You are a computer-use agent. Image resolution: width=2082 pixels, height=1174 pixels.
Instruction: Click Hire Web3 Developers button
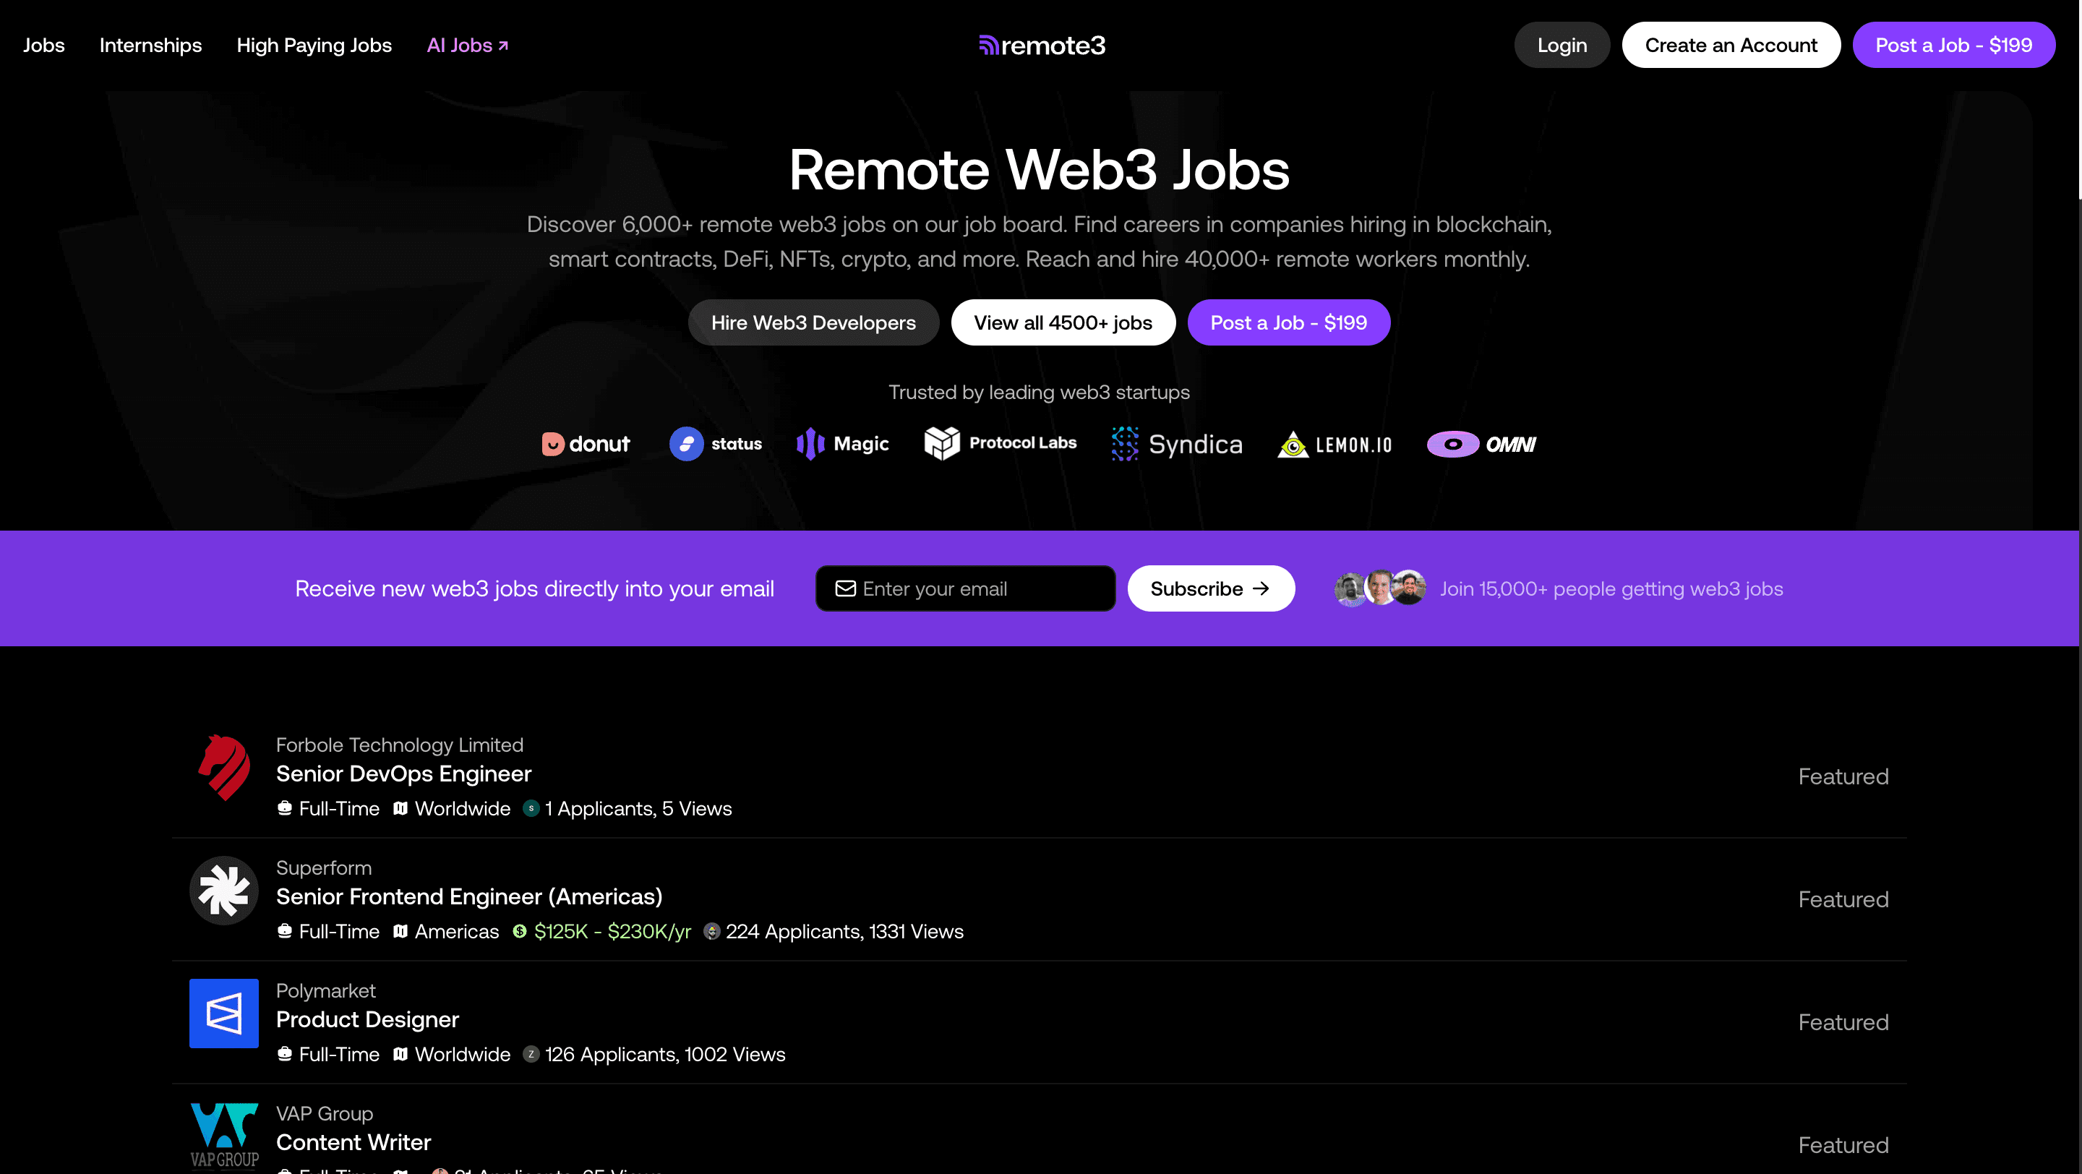pos(813,322)
